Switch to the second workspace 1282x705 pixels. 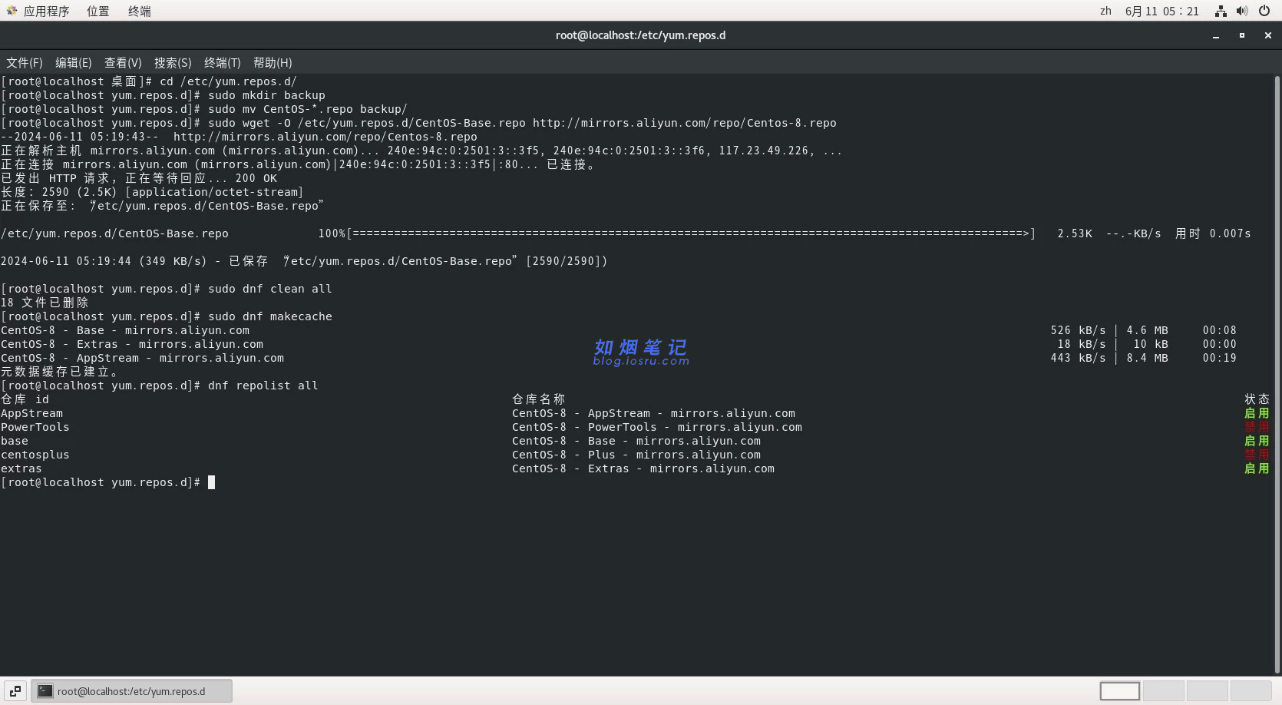tap(1164, 691)
